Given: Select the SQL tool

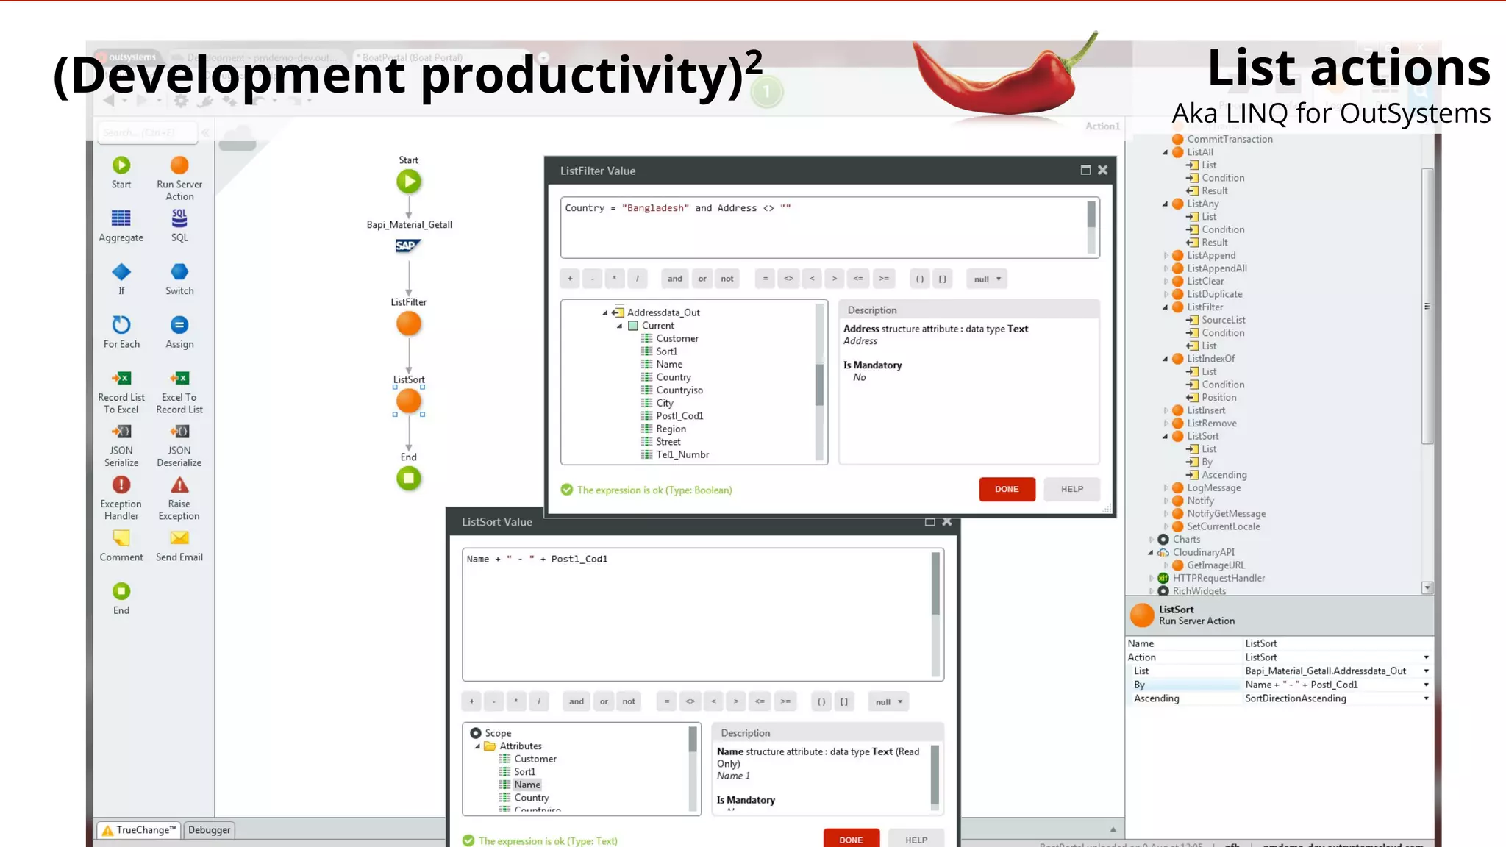Looking at the screenshot, I should coord(179,226).
